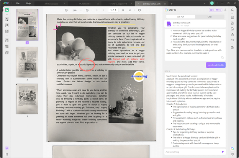239x158 pixels.
Task: Click the zoom in plus button
Action: pyautogui.click(x=88, y=10)
